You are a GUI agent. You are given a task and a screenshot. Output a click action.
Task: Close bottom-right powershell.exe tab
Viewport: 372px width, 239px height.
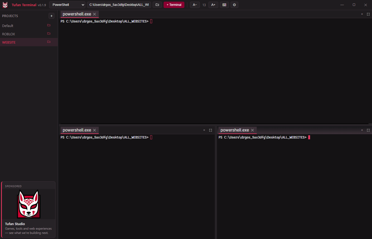tap(252, 130)
